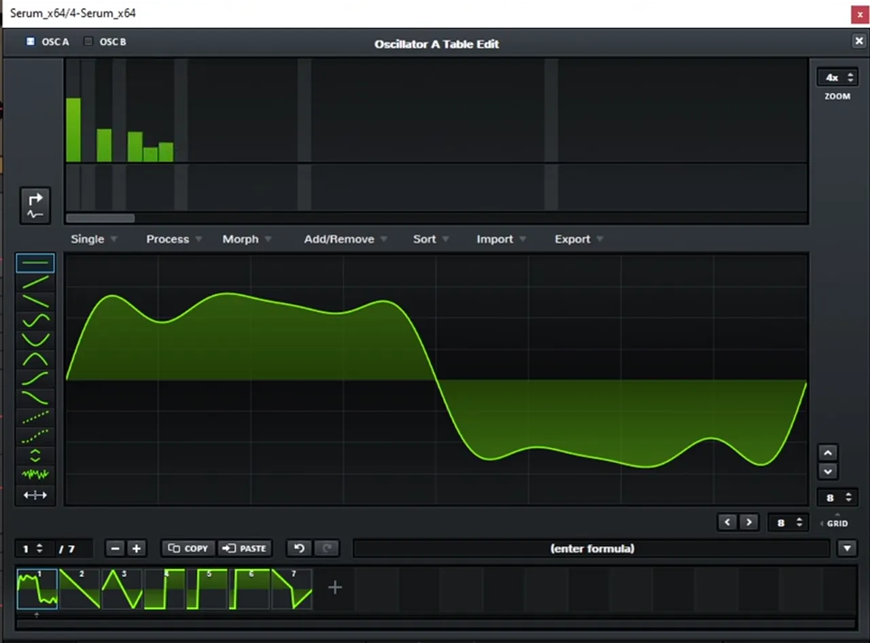Open the Morph dropdown menu
The width and height of the screenshot is (870, 643).
[247, 239]
